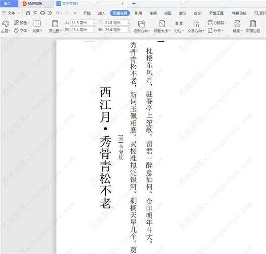Open the undo history dropdown arrow
266x254 pixels.
click(62, 13)
